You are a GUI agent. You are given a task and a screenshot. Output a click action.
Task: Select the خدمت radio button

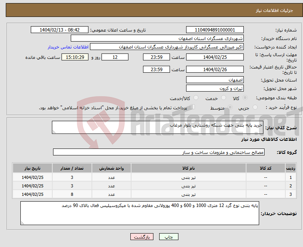point(223,98)
